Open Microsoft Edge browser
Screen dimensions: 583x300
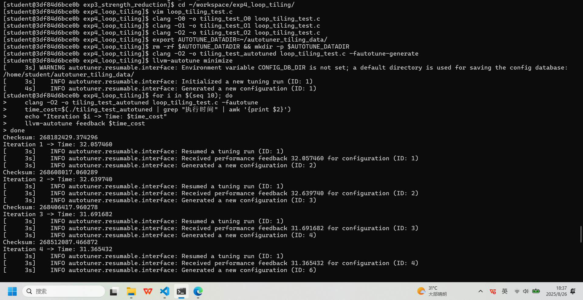198,291
